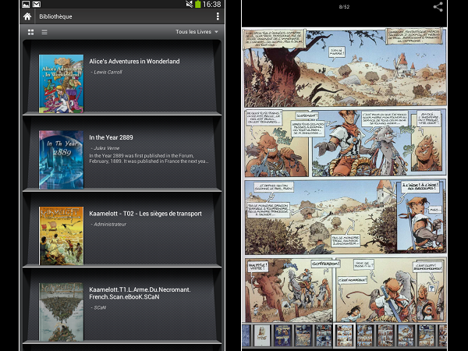Tap the Jules Verne author name
The width and height of the screenshot is (468, 351).
[x=106, y=148]
